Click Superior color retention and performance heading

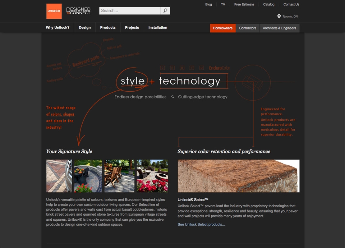224,151
